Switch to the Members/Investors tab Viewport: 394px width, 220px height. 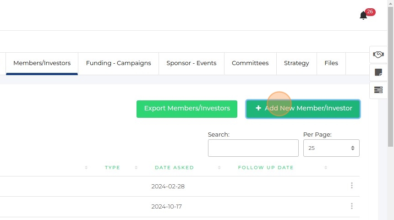click(x=42, y=63)
